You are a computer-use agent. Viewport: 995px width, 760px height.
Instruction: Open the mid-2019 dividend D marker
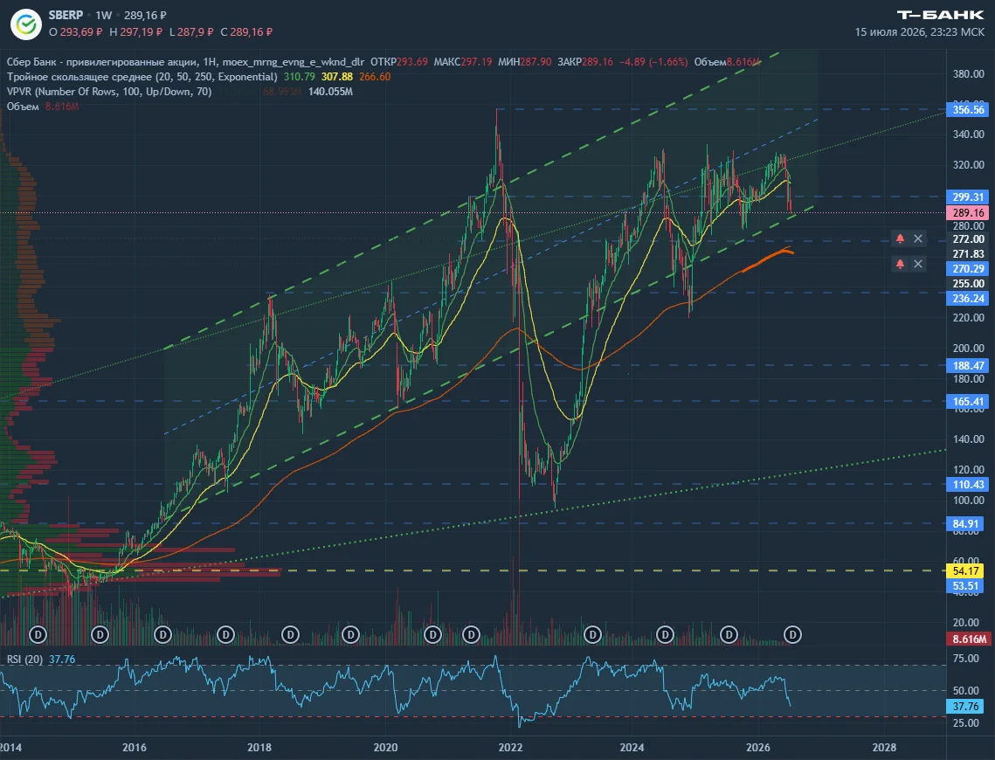point(351,634)
